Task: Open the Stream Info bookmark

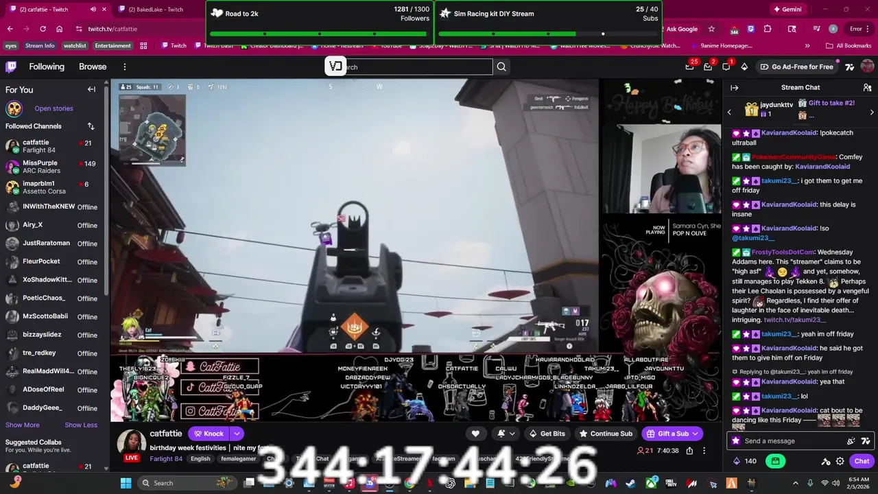Action: [40, 46]
